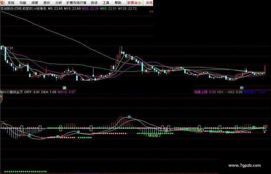Screen dimensions: 271x174
Task: Click the application logo icon
Action: 3,3
